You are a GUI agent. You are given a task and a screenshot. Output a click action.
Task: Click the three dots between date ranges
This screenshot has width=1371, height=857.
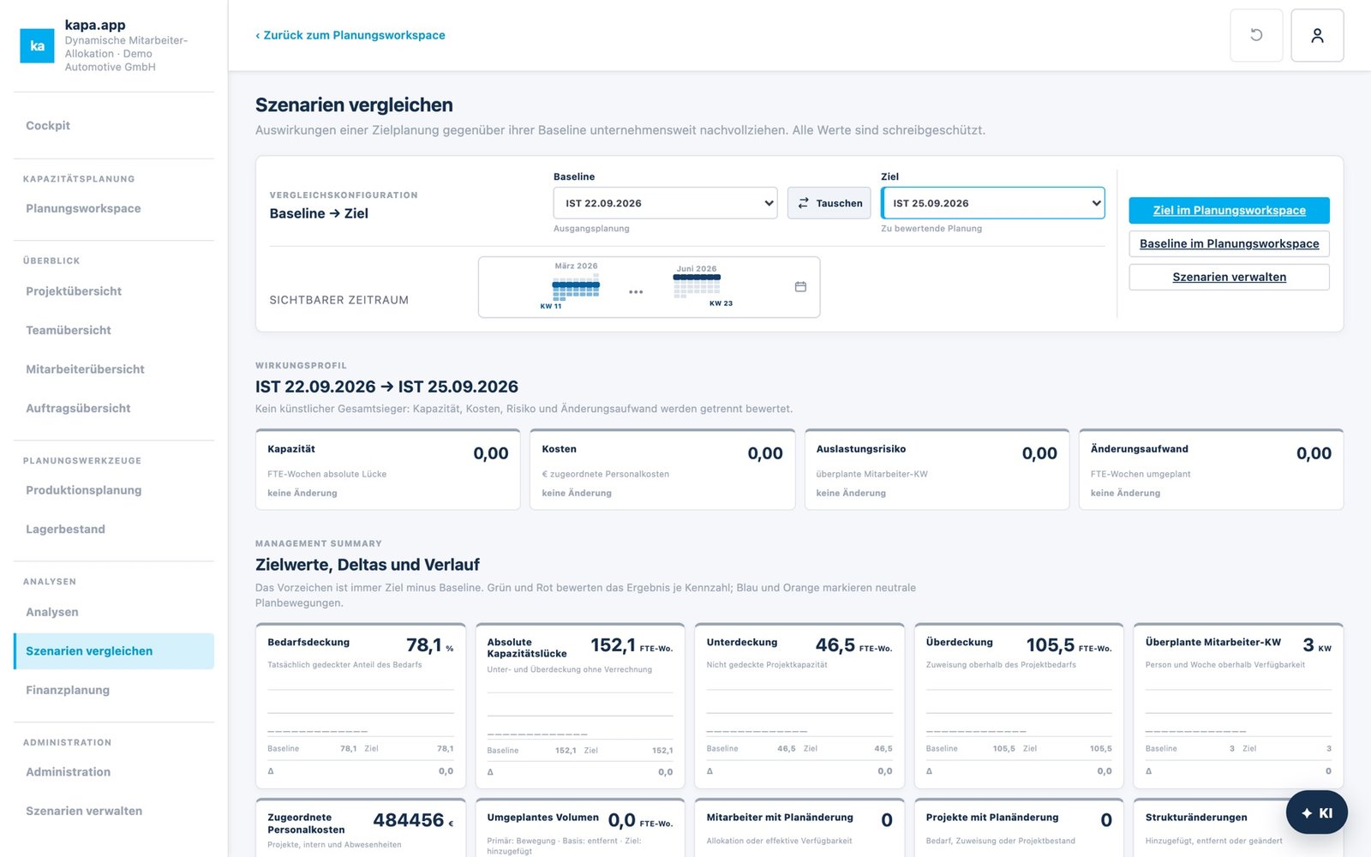636,292
